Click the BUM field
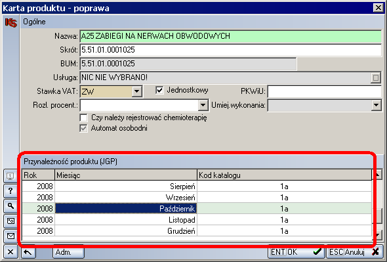Image resolution: width=387 pixels, height=262 pixels. (x=188, y=64)
